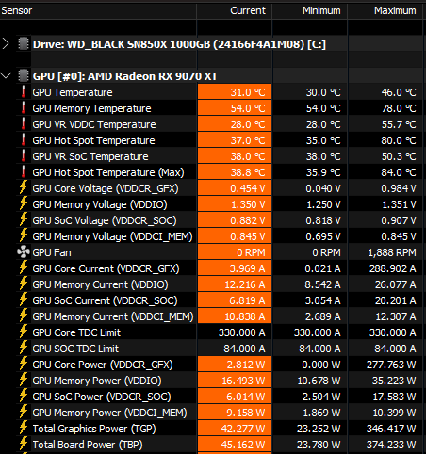Select the Total Graphics Power (TGP) label
426x454 pixels.
pos(94,429)
